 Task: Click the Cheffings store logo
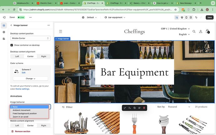[134, 32]
